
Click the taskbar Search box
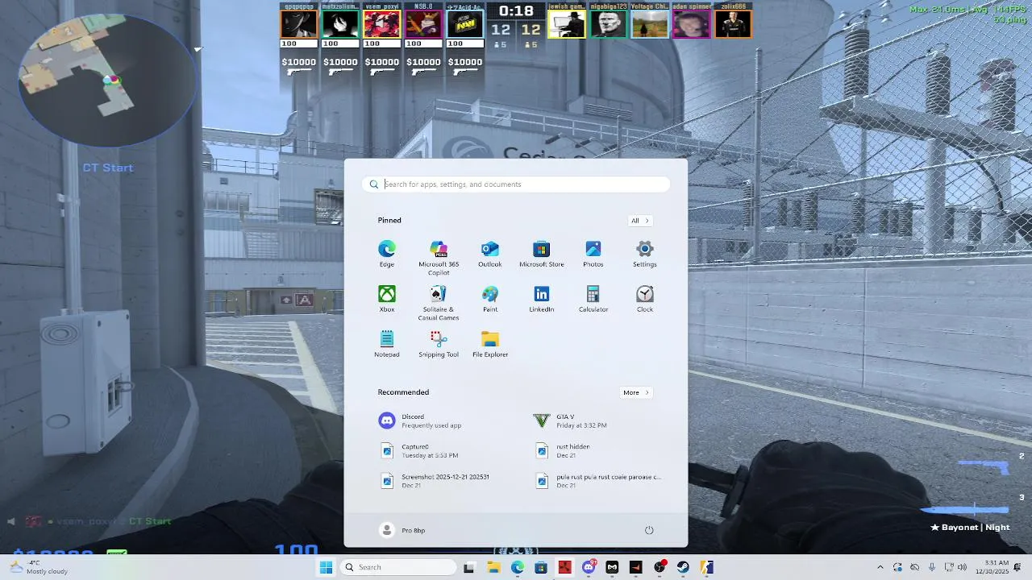(398, 567)
